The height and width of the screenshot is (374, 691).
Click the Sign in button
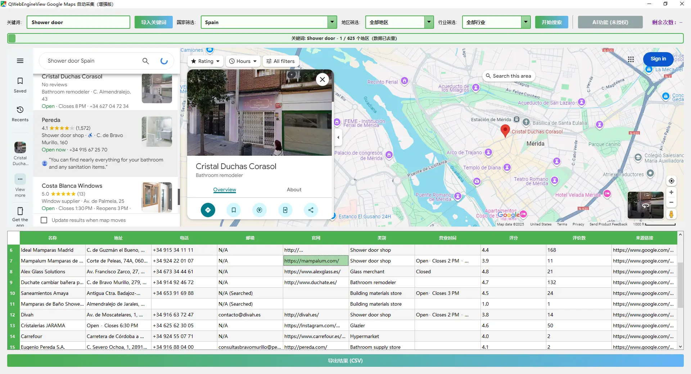coord(658,59)
